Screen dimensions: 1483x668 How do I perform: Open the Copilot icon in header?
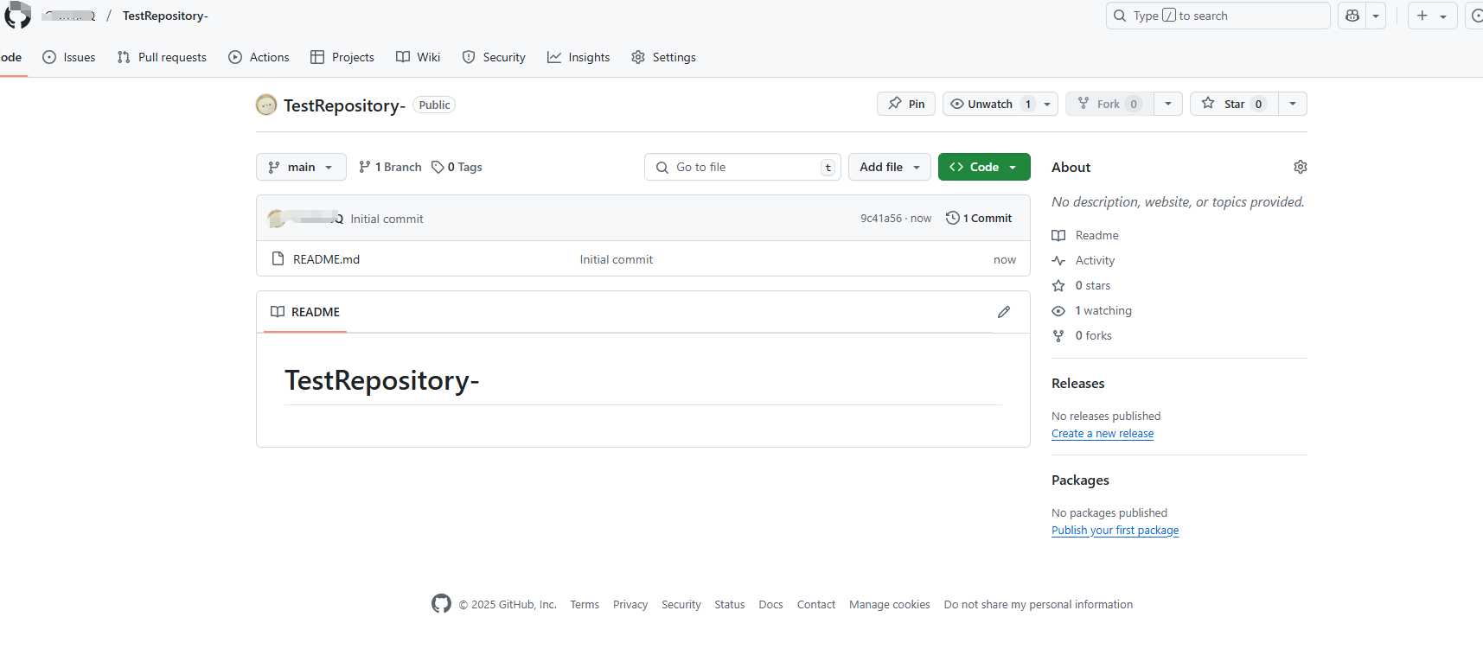(1352, 16)
